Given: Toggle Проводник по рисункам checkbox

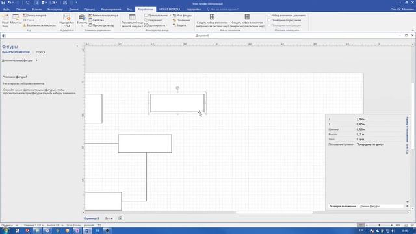Looking at the screenshot, I should click(x=269, y=20).
